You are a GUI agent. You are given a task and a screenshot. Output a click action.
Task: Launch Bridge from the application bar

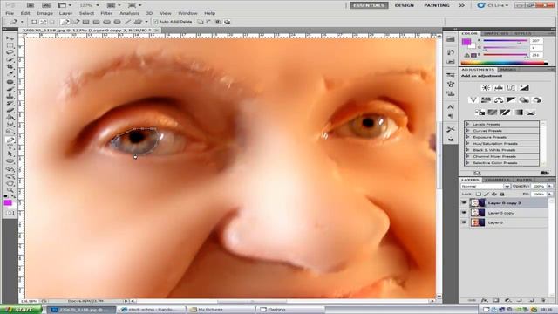point(31,5)
